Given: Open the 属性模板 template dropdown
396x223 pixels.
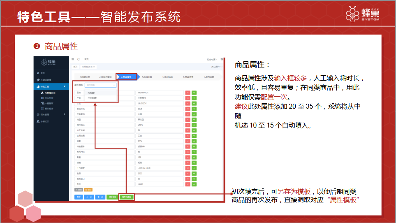Looking at the screenshot, I should [100, 85].
